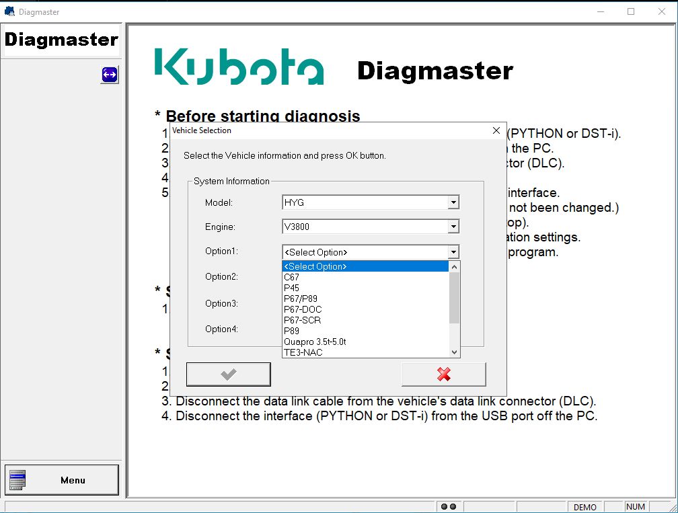
Task: Maximize the Diagmaster window
Action: [x=631, y=11]
